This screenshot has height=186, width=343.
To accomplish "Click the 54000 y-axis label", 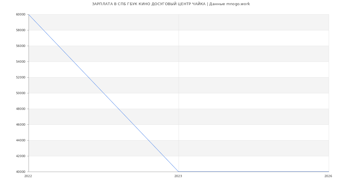I will pyautogui.click(x=21, y=62).
